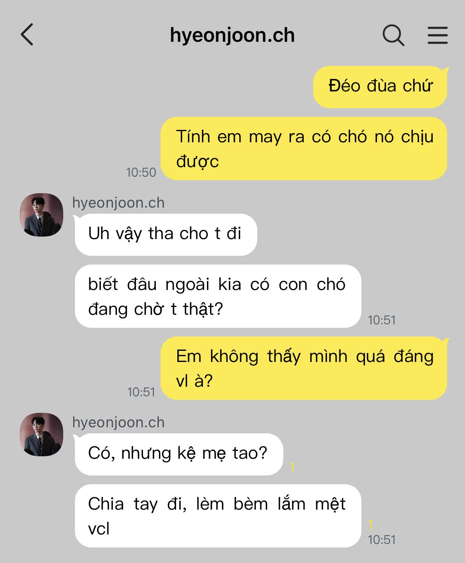
Task: Tap the 10:51 timestamp at the last message
Action: 382,539
